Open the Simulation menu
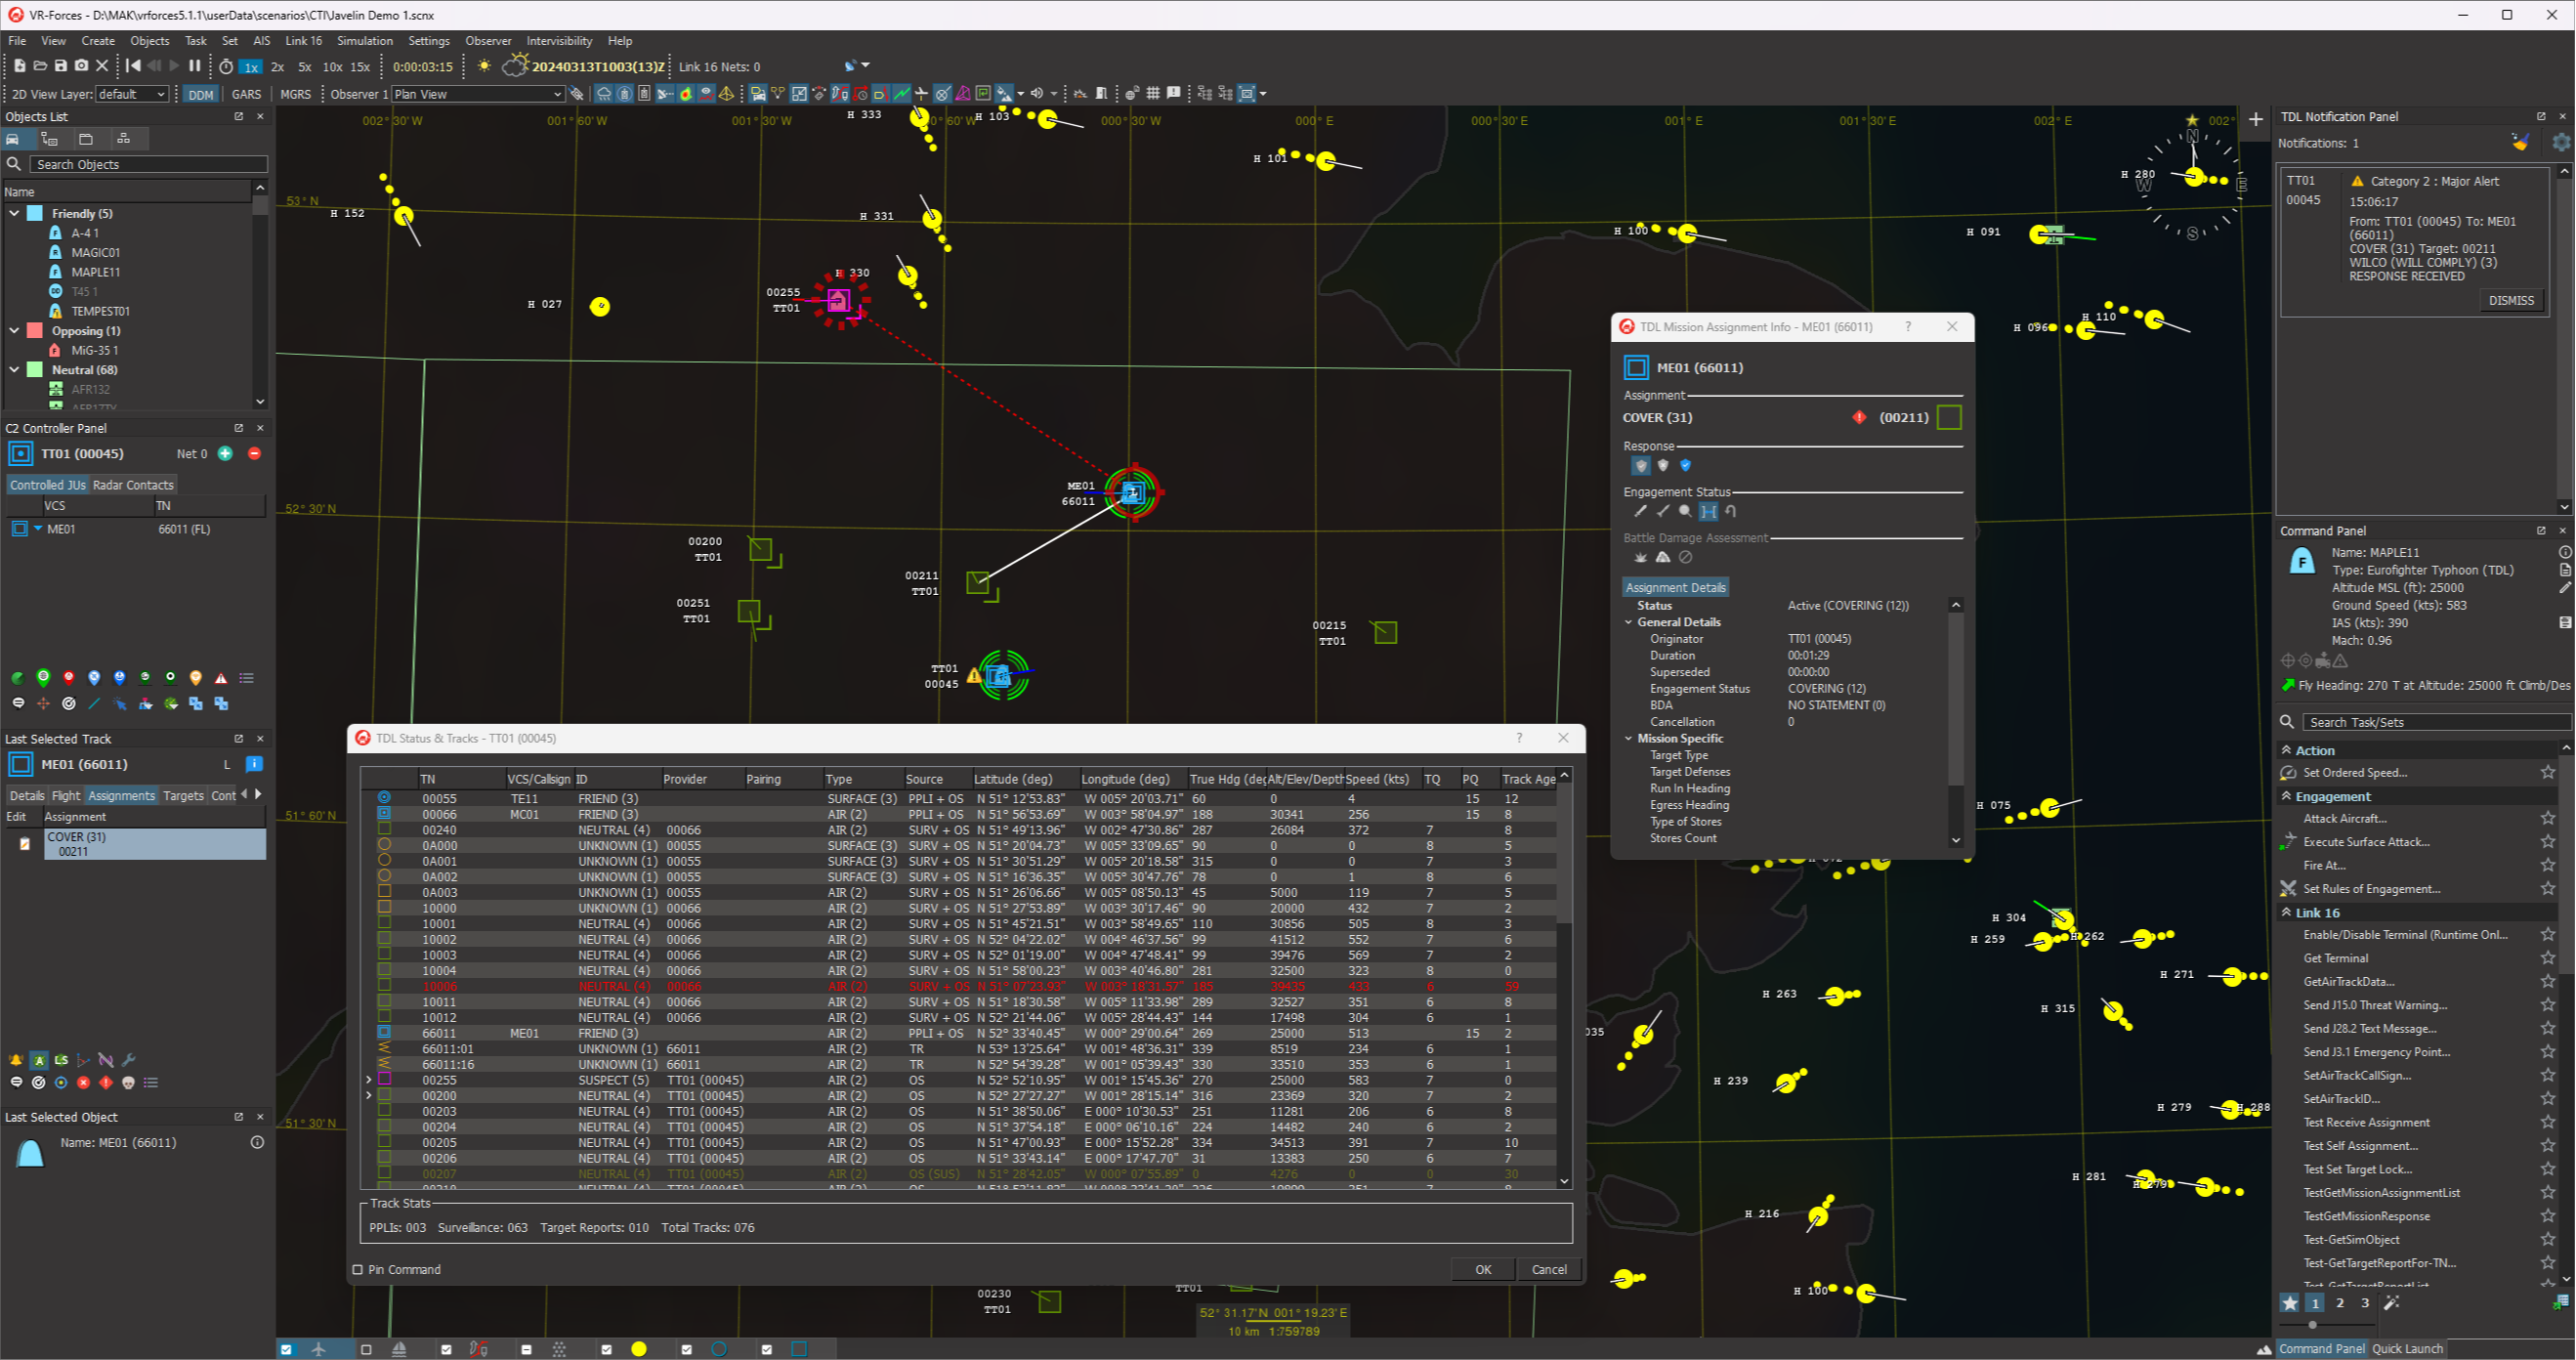Screen dimensions: 2576x1360 (364, 41)
